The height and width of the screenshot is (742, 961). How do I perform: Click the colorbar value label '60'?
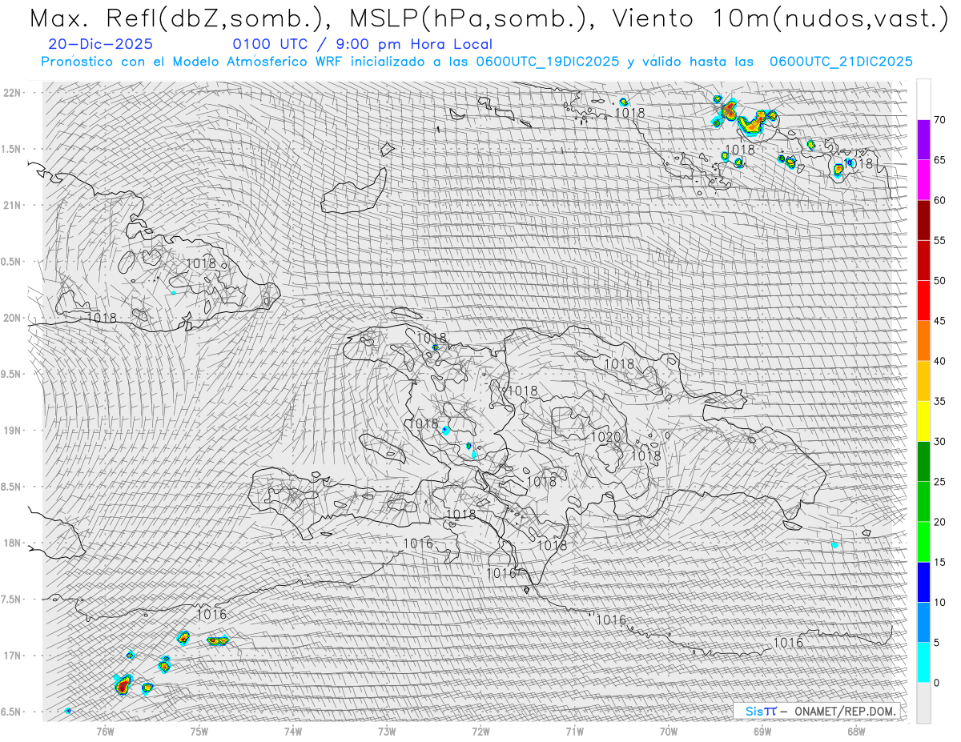tap(940, 200)
